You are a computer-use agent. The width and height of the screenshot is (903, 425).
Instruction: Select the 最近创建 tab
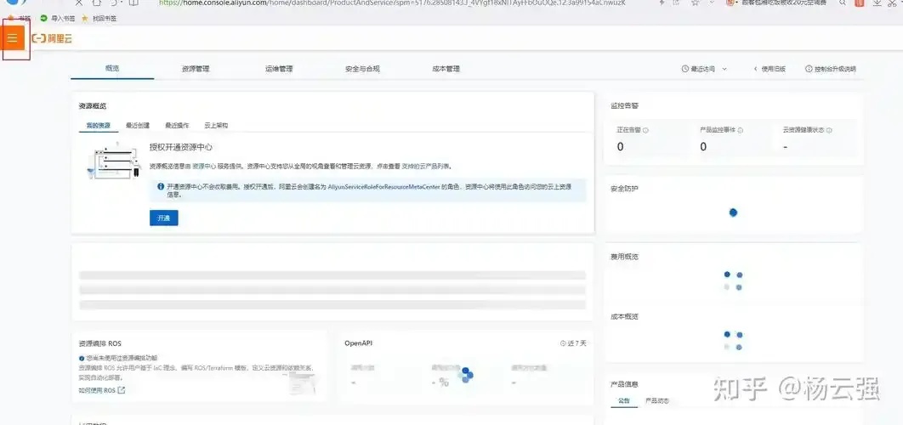point(138,125)
